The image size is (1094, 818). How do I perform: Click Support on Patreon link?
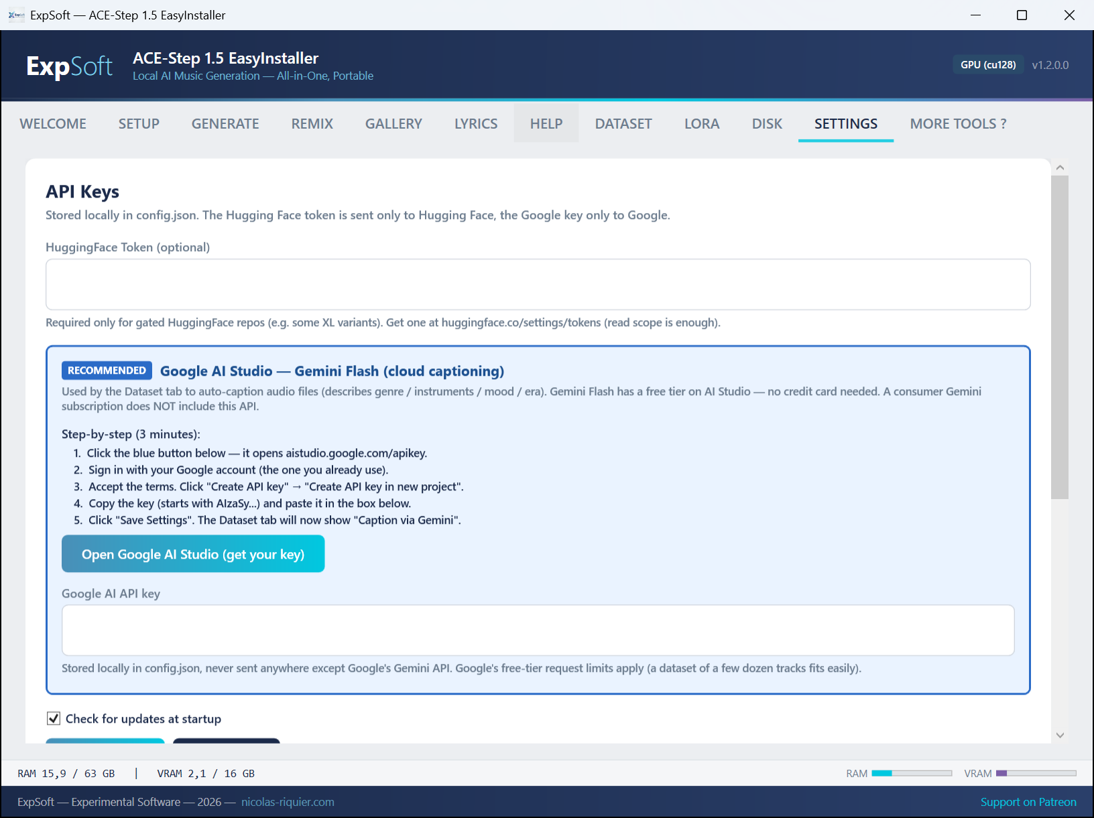[1028, 802]
